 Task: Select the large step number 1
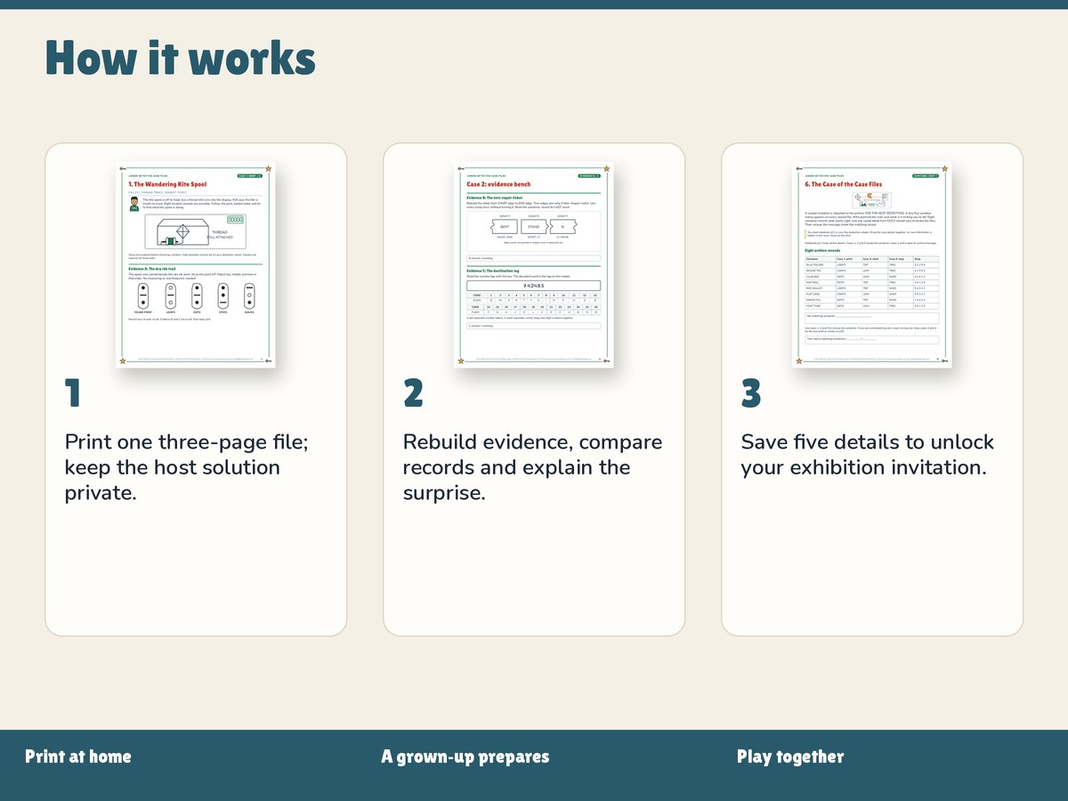click(x=72, y=393)
